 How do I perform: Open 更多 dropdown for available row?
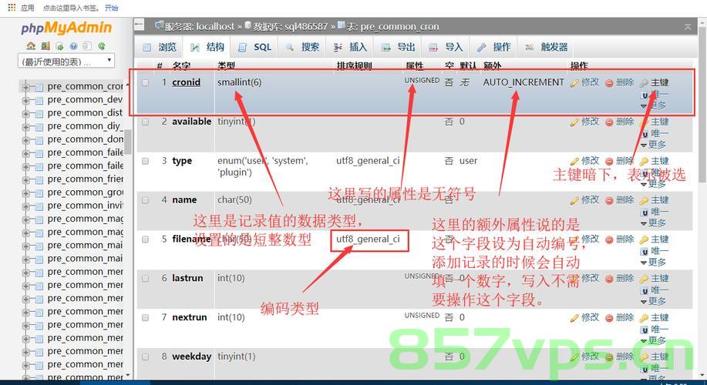653,145
